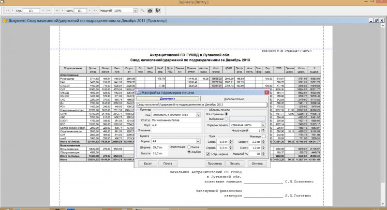Open the paper Формат A4 dropdown

(x=198, y=141)
